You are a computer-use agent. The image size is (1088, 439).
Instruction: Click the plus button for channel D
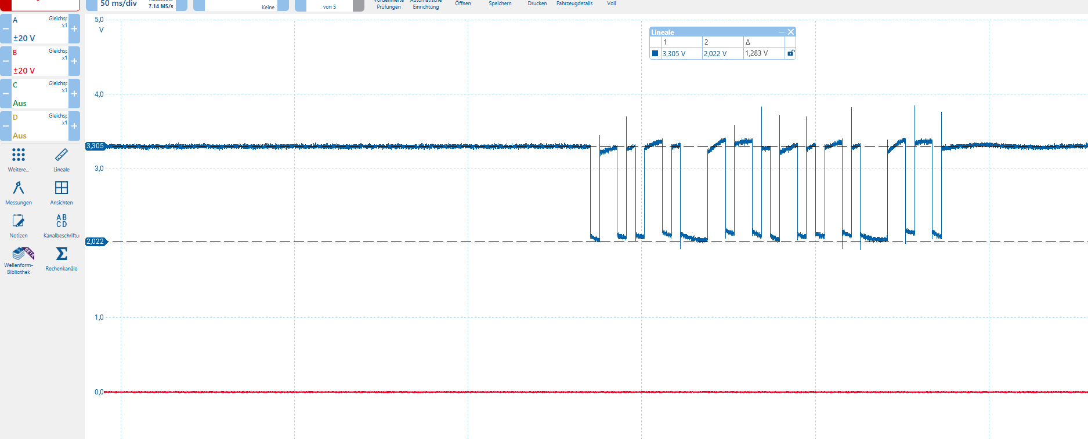click(x=74, y=126)
